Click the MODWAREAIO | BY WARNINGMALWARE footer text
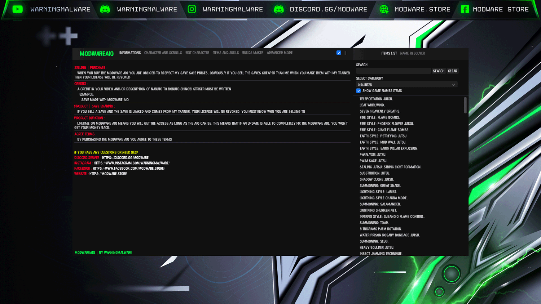541x304 pixels. coord(103,253)
